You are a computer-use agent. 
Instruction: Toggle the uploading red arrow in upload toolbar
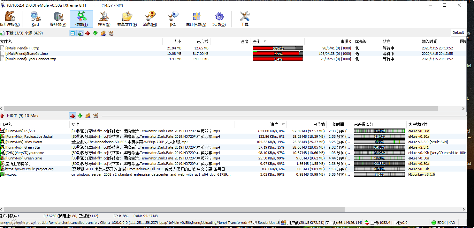pos(73,116)
